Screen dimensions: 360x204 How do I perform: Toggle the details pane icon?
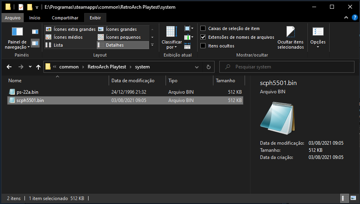click(35, 43)
